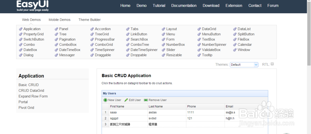Open the Contact page

(x=255, y=6)
